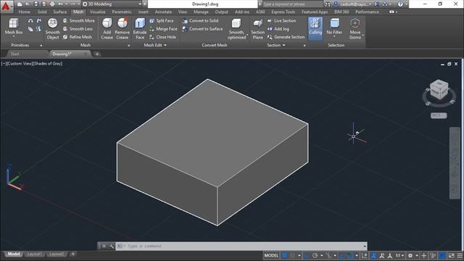Viewport: 464px width, 261px height.
Task: Select the Move Gizmo tool
Action: tap(355, 29)
